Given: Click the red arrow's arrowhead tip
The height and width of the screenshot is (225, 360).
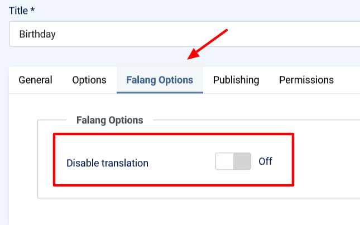Looking at the screenshot, I should coord(190,58).
